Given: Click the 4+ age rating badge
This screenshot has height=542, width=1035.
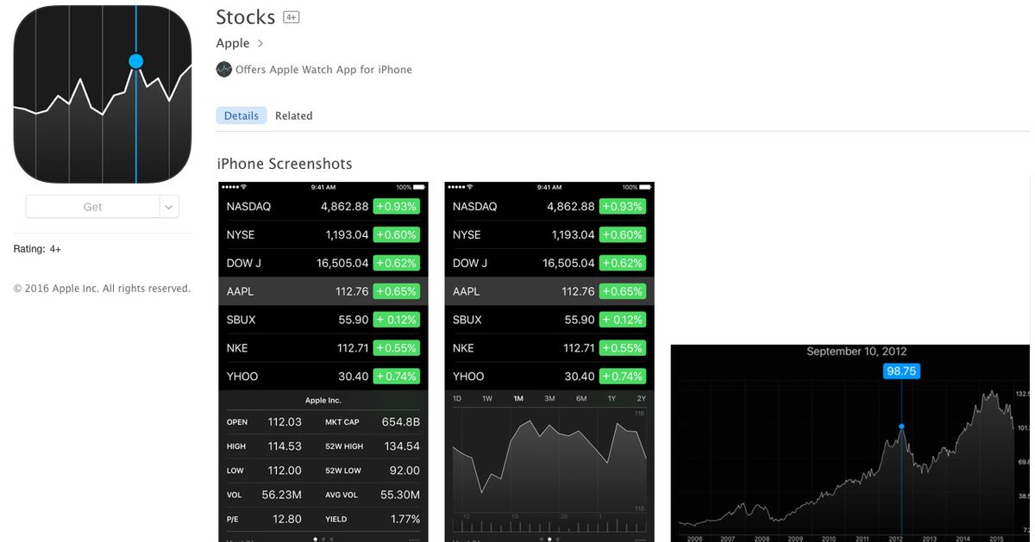Looking at the screenshot, I should coord(292,18).
